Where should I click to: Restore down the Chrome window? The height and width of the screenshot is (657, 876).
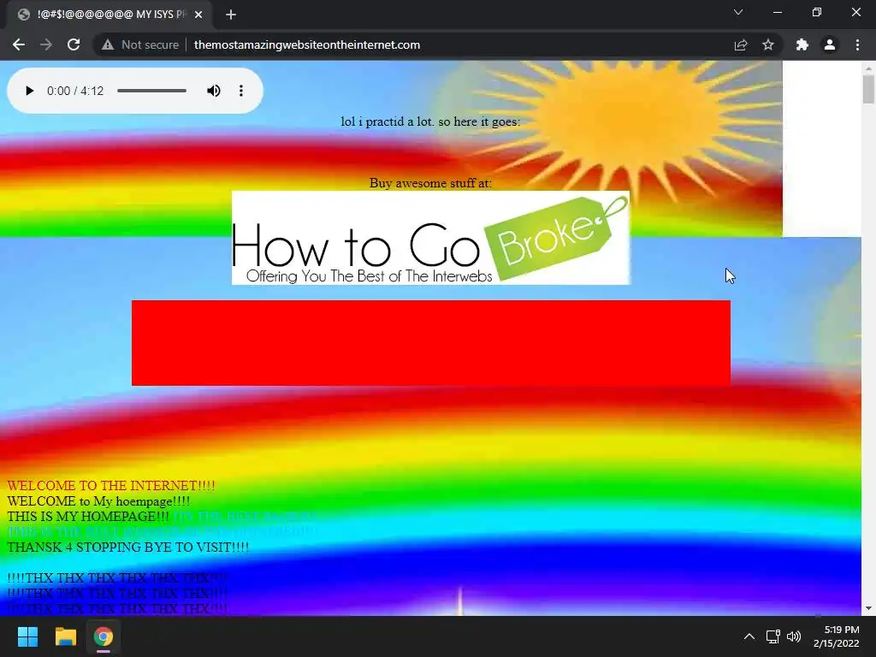[817, 12]
